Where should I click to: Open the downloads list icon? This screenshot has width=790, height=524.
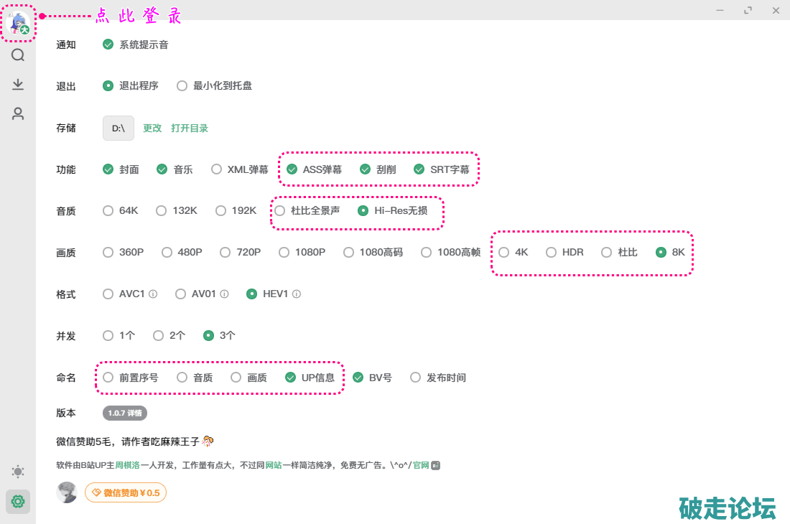click(18, 85)
